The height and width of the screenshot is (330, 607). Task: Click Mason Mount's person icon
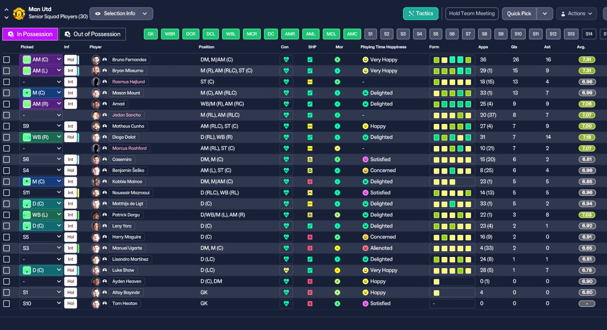104,93
